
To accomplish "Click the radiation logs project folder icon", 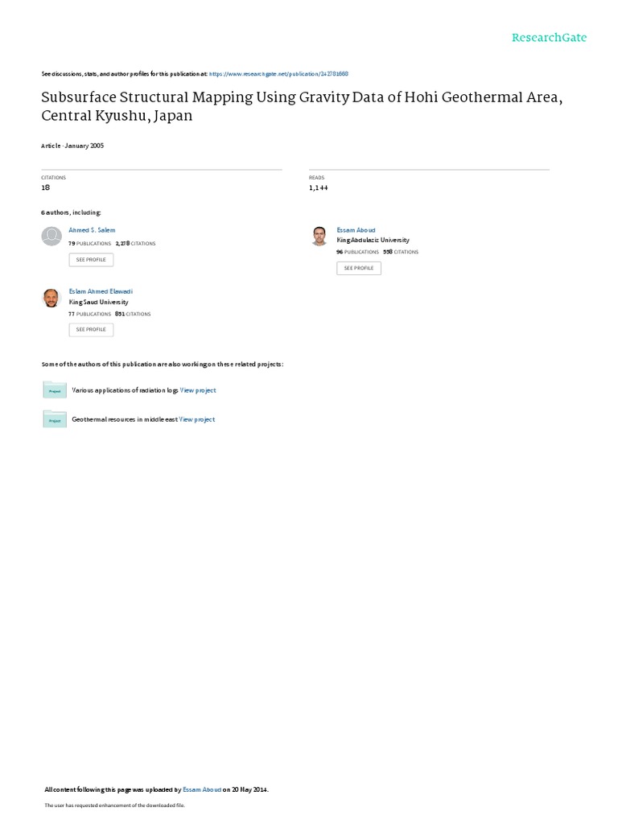I will (x=54, y=390).
